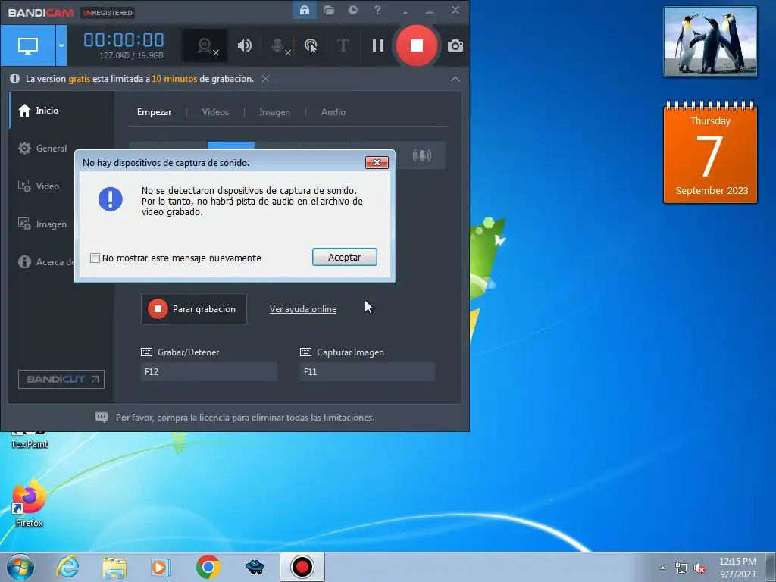Toggle the webcam overlay icon
776x582 pixels.
click(x=205, y=45)
